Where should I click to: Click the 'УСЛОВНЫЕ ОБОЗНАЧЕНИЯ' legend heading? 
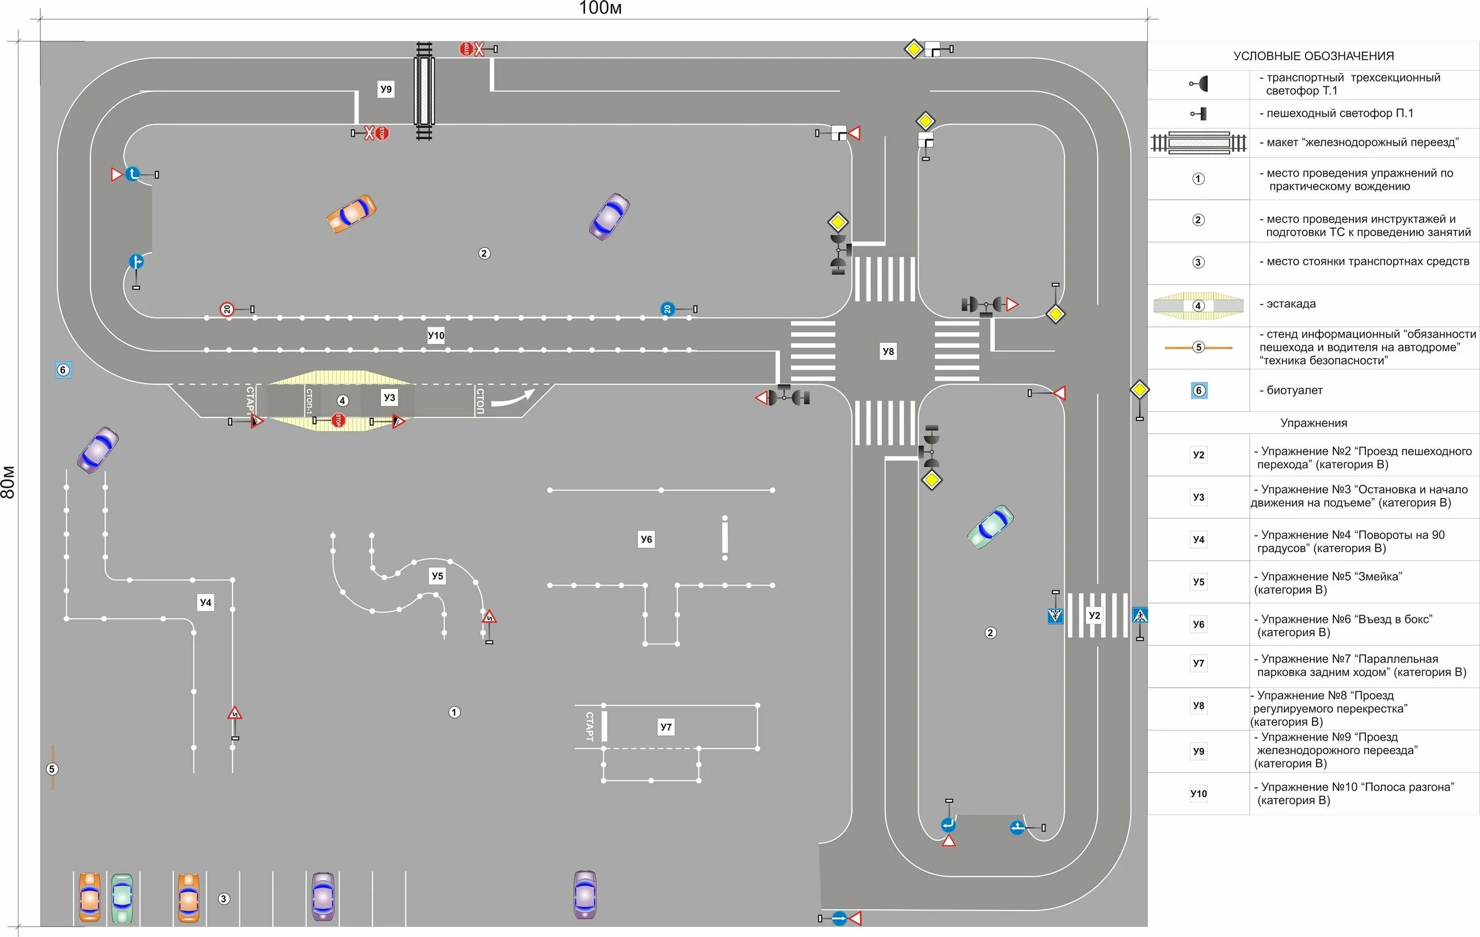point(1314,56)
